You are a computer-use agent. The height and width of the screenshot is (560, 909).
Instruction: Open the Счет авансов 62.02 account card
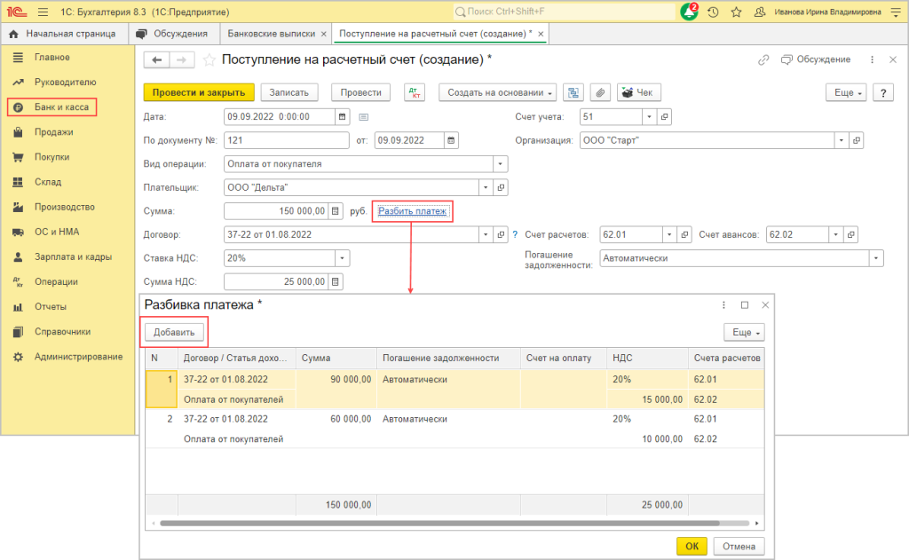[x=851, y=235]
